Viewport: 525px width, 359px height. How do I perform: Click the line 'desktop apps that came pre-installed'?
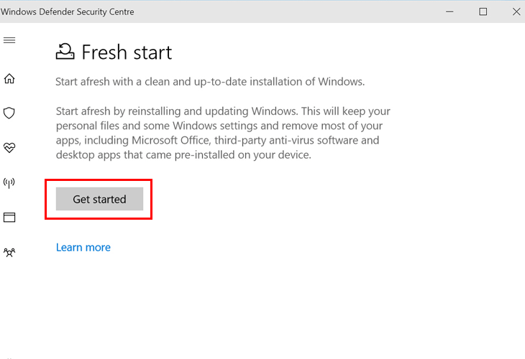click(x=183, y=155)
